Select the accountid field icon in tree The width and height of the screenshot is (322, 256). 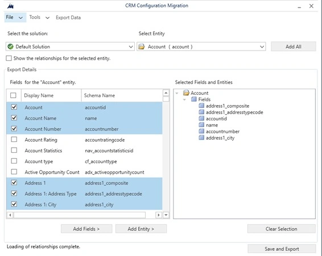click(x=201, y=119)
